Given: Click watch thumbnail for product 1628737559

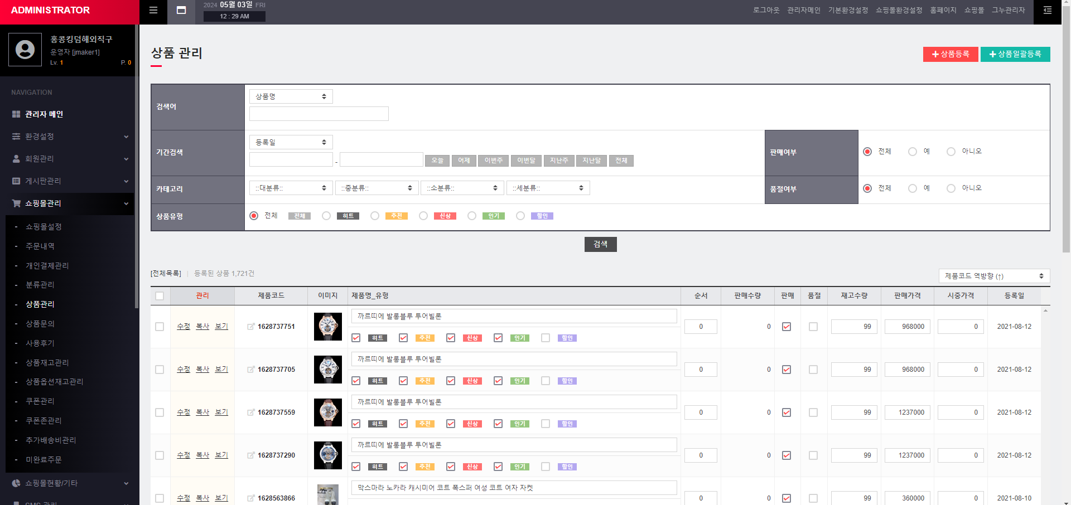Looking at the screenshot, I should pos(328,412).
